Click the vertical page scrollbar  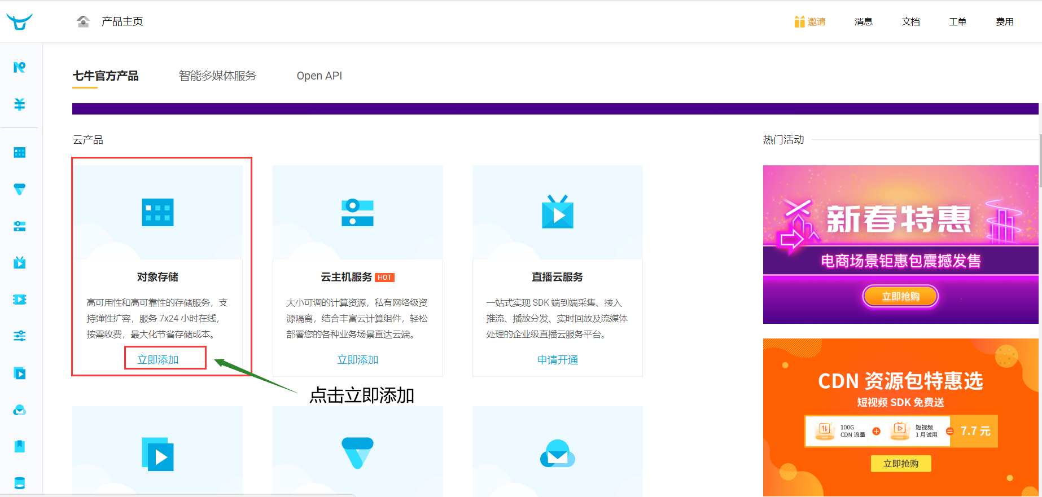[1040, 161]
